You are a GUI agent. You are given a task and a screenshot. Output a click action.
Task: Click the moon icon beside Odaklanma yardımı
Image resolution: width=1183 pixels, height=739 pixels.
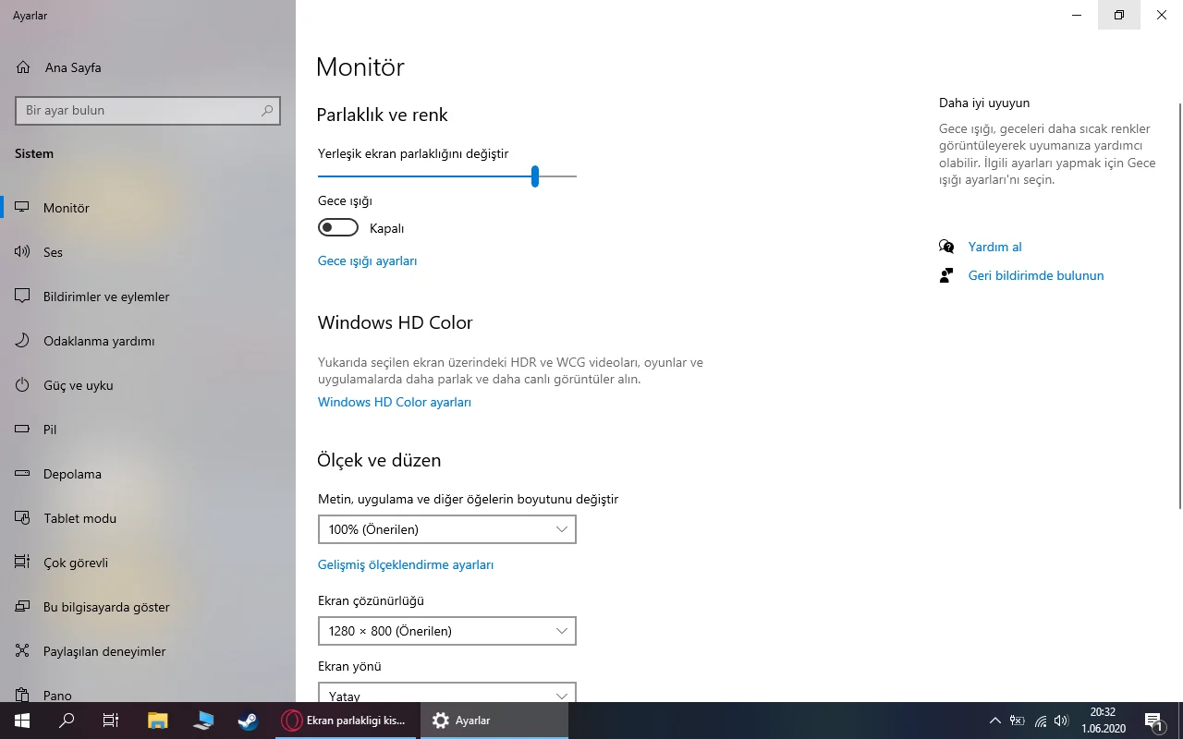point(23,341)
